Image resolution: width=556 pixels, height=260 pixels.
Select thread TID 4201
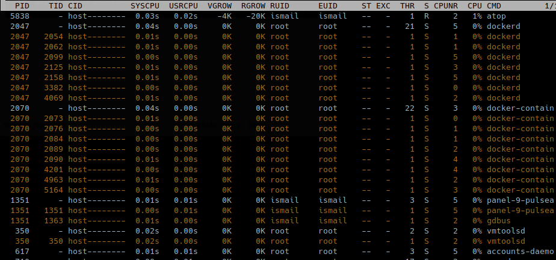click(53, 170)
